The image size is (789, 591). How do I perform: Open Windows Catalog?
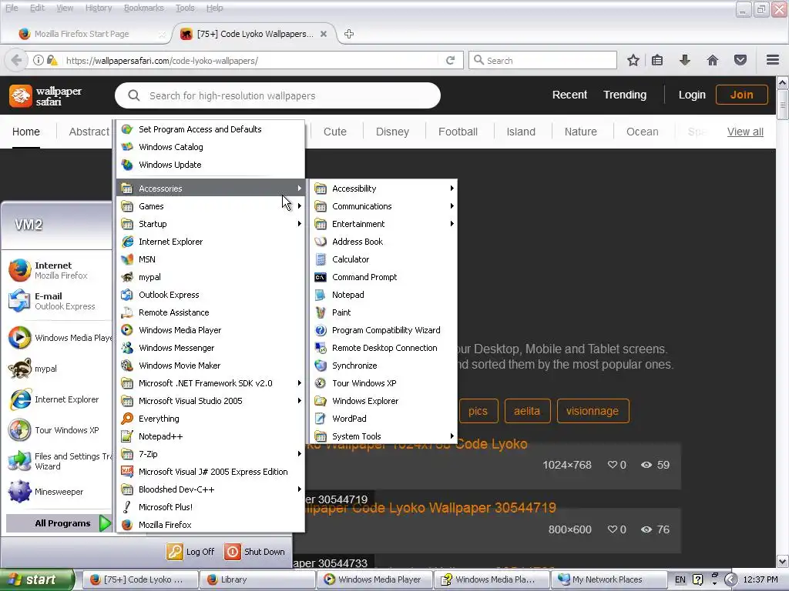click(x=210, y=147)
